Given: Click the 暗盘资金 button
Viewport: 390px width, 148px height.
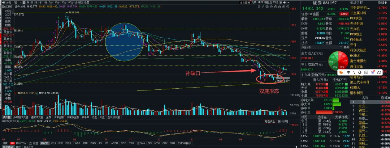Looking at the screenshot, I should 270,121.
